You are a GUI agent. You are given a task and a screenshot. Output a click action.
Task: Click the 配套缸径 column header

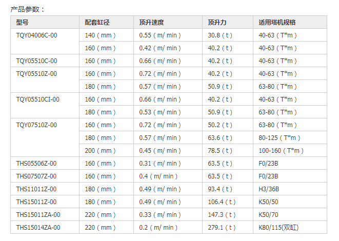click(x=97, y=23)
